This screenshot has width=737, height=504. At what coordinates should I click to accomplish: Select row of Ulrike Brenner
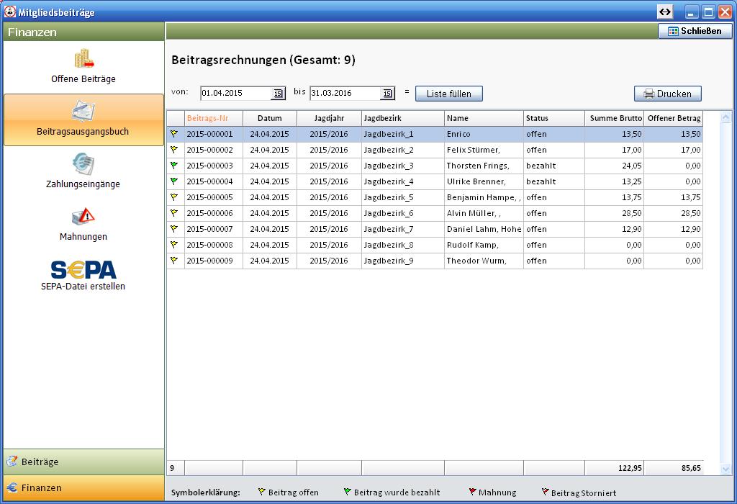click(476, 181)
